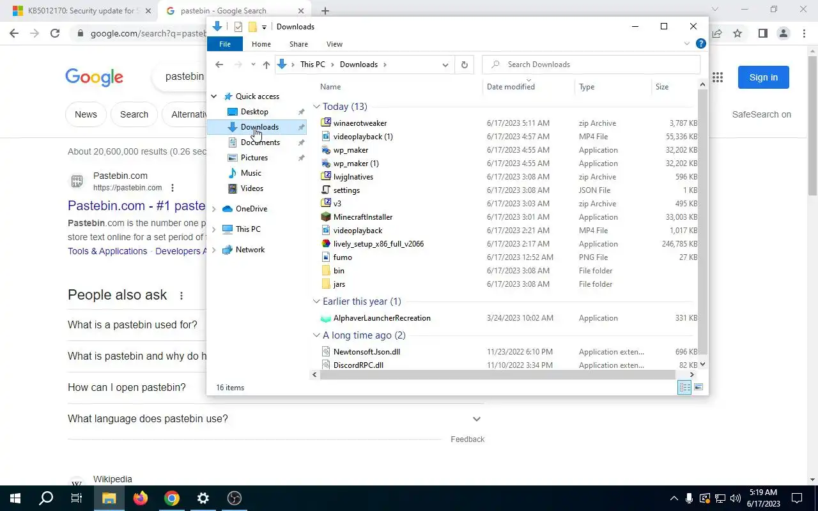Open Pictures in Quick access
The height and width of the screenshot is (511, 818).
254,158
